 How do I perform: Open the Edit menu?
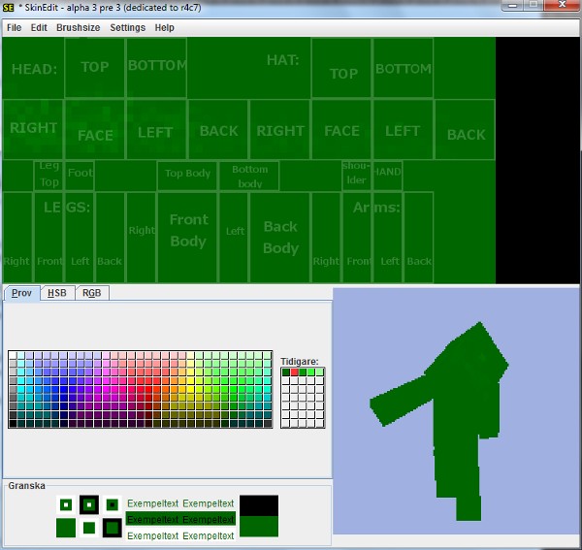39,28
